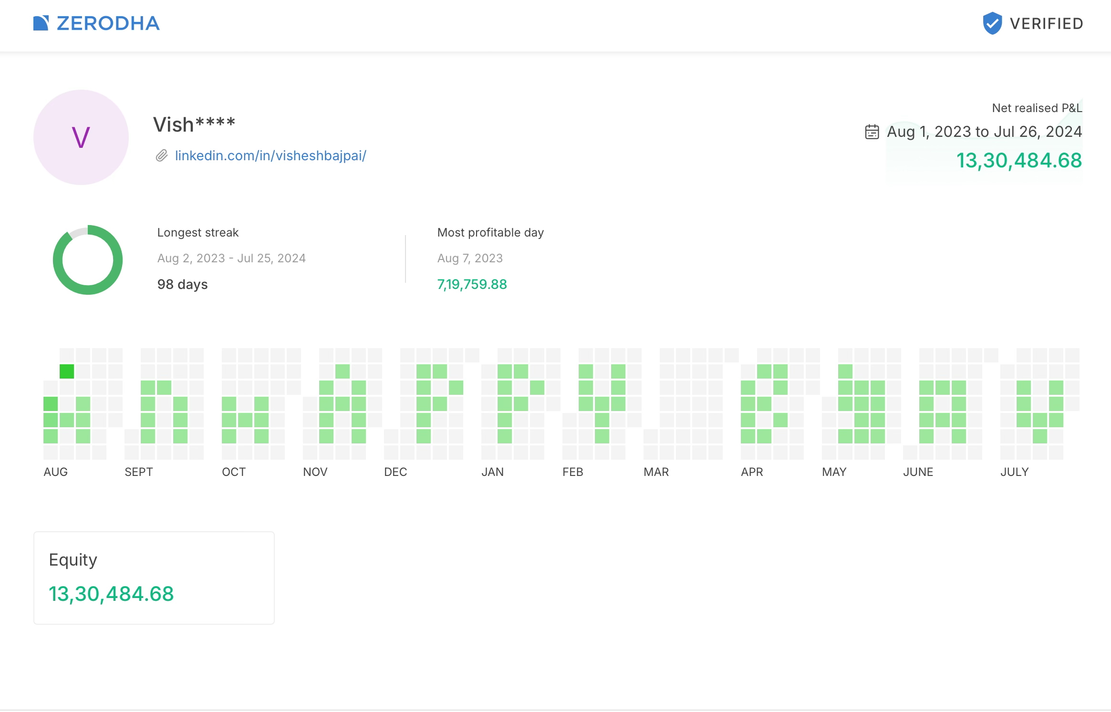Viewport: 1111px width, 712px height.
Task: Click the MAR month label
Action: click(656, 472)
